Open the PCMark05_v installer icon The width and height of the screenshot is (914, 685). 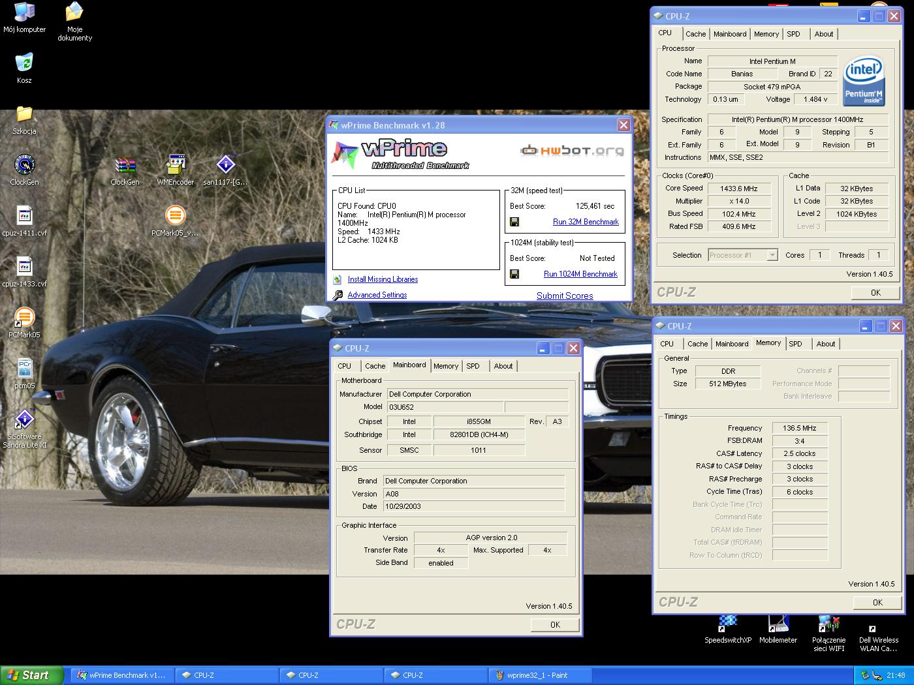175,215
